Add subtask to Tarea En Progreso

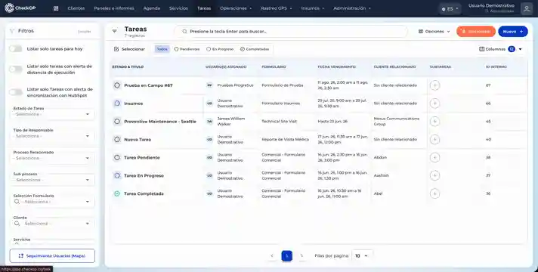point(434,175)
